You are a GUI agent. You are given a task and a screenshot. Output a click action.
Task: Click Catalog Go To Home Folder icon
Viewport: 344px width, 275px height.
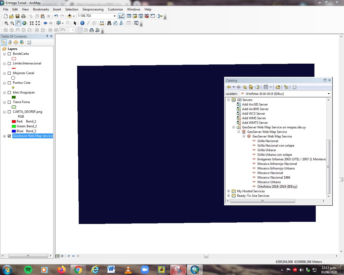251,87
